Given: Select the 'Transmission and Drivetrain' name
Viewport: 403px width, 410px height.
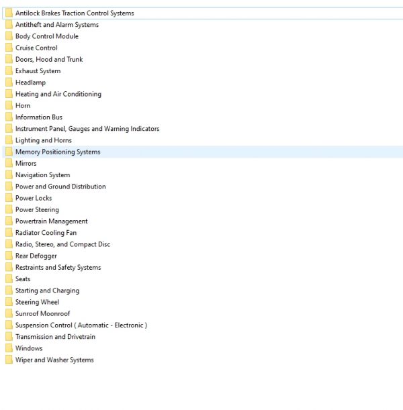Looking at the screenshot, I should pyautogui.click(x=55, y=337).
